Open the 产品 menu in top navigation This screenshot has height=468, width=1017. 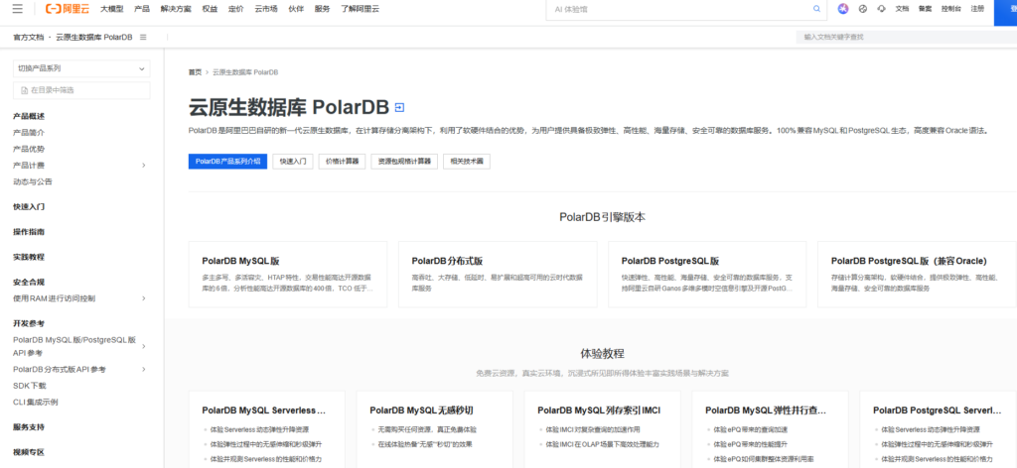(x=141, y=9)
